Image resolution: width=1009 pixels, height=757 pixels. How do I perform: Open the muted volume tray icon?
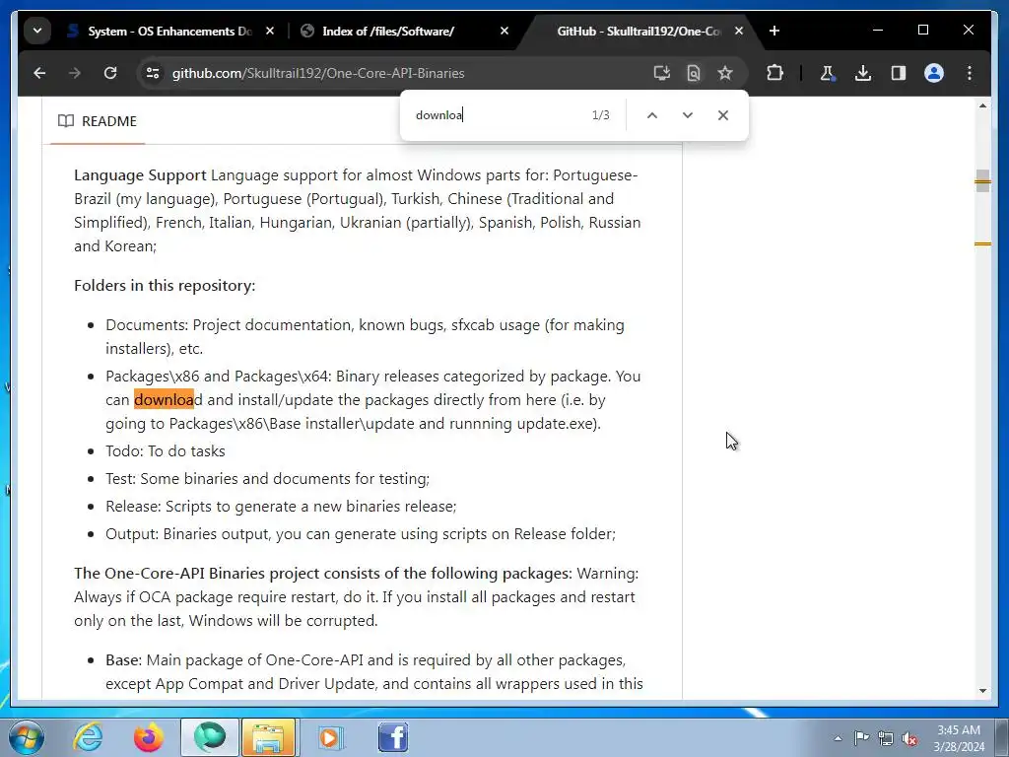909,738
